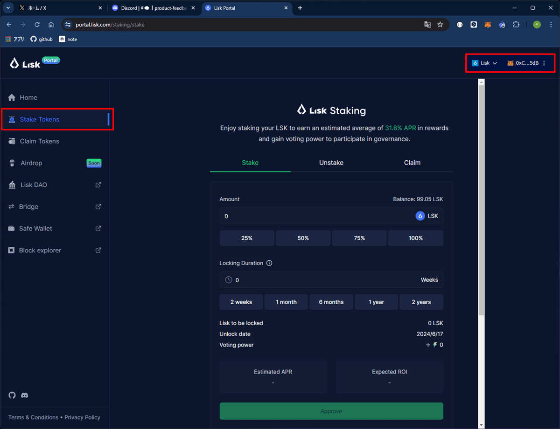Screen dimensions: 560x429
Task: Open the browser extensions puzzle icon
Action: coord(516,25)
